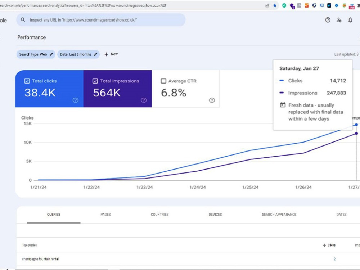Open the orange analytics chart extension icon
360x270 pixels.
(307, 5)
